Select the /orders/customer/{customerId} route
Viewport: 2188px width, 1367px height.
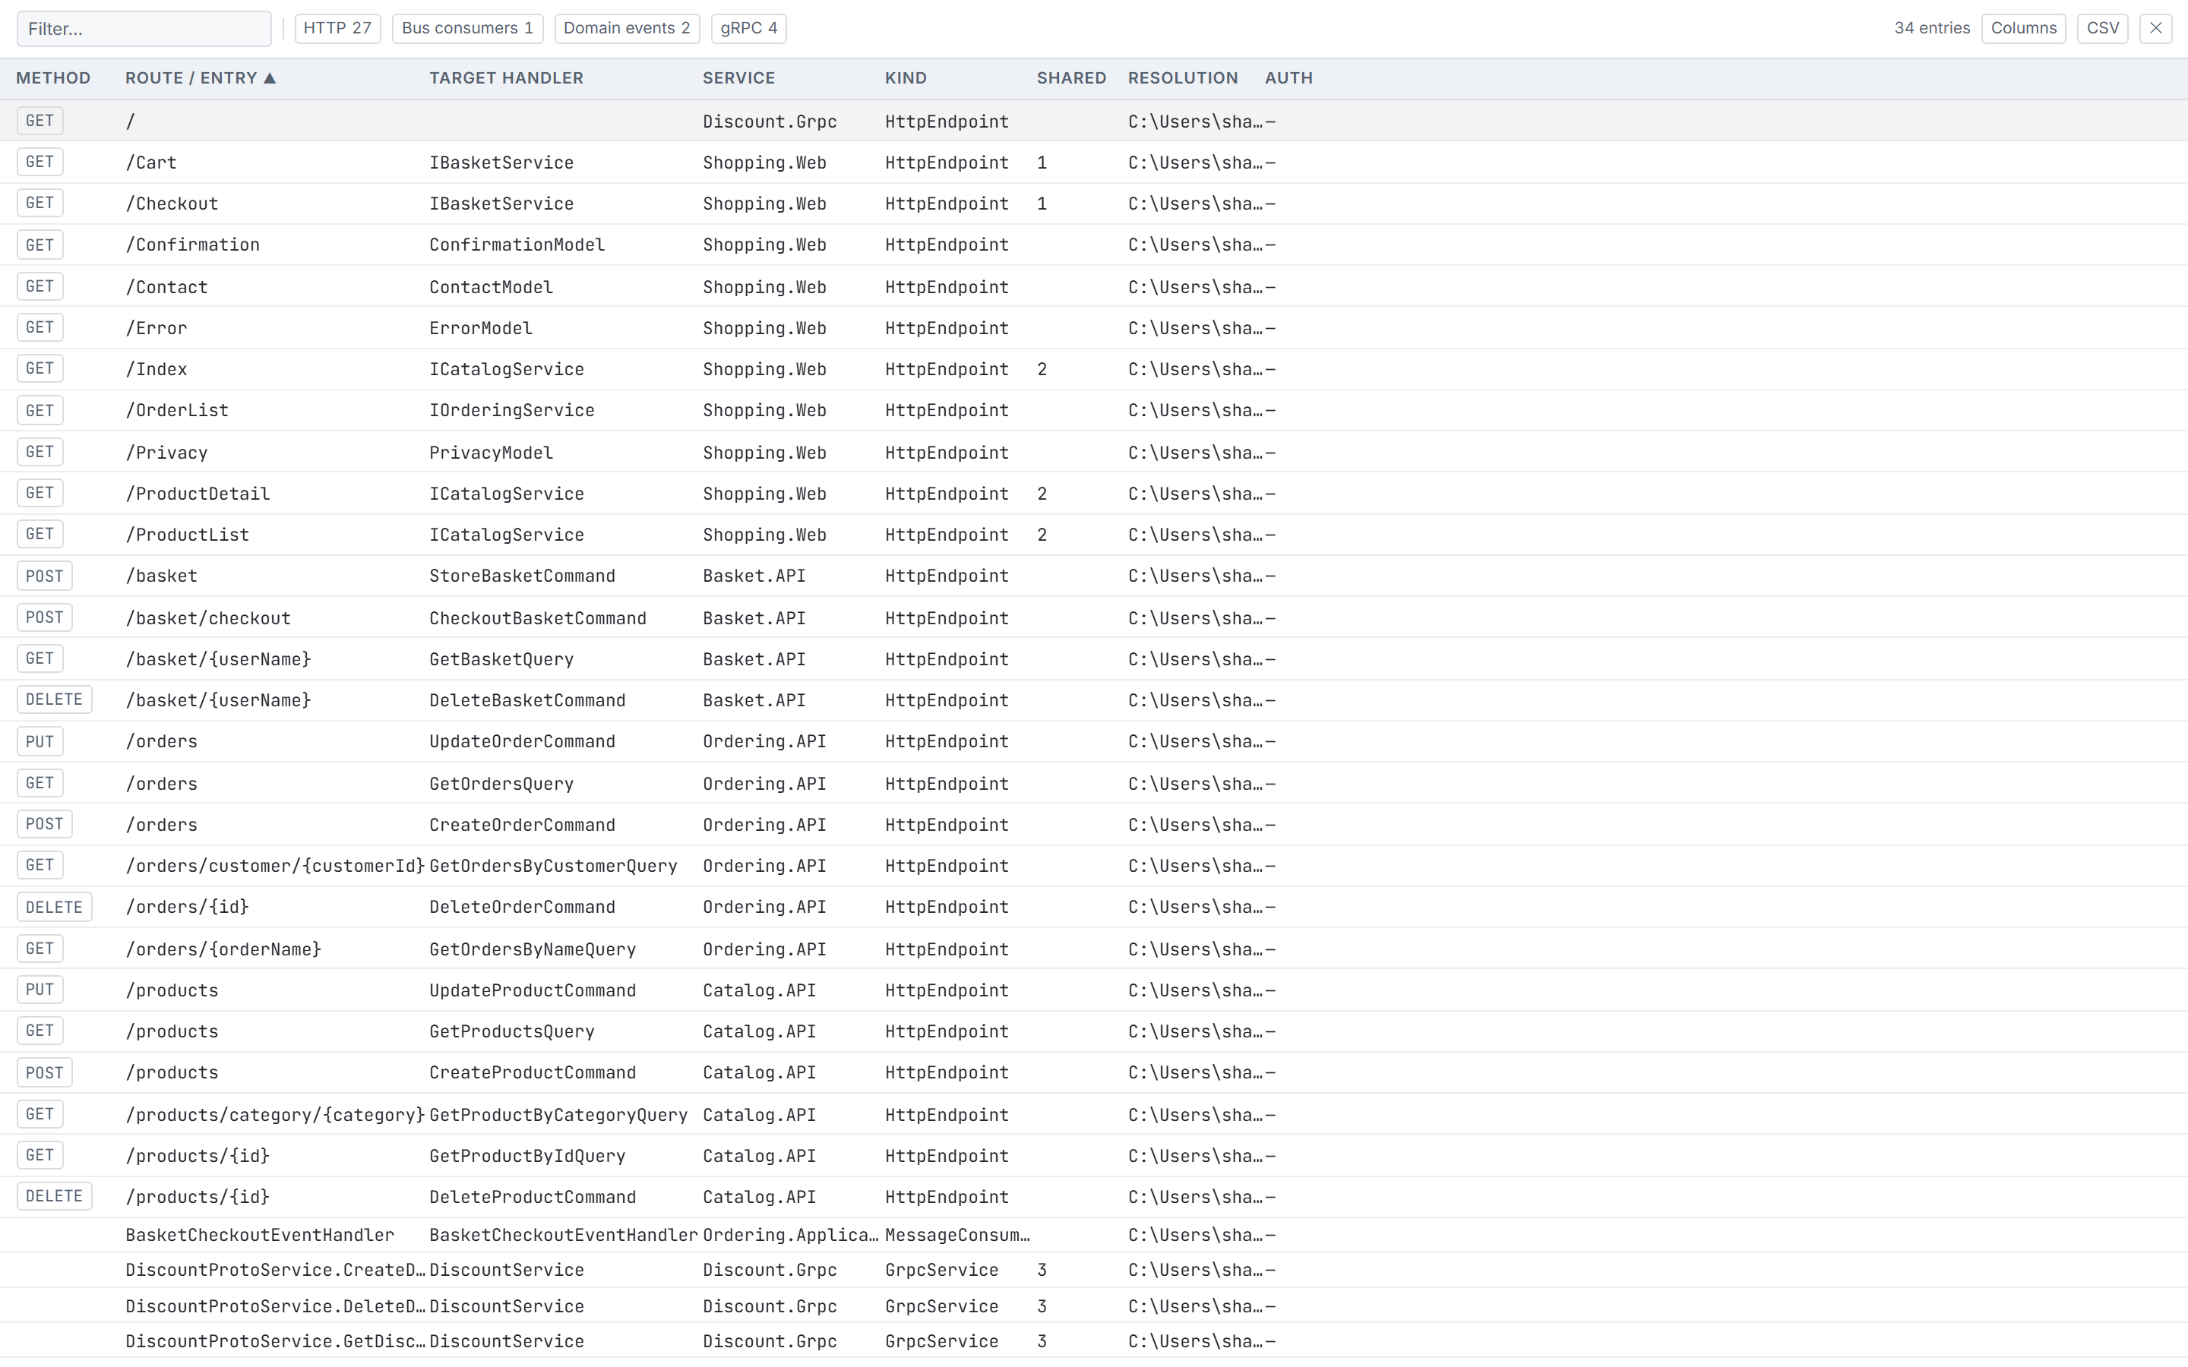click(x=275, y=866)
